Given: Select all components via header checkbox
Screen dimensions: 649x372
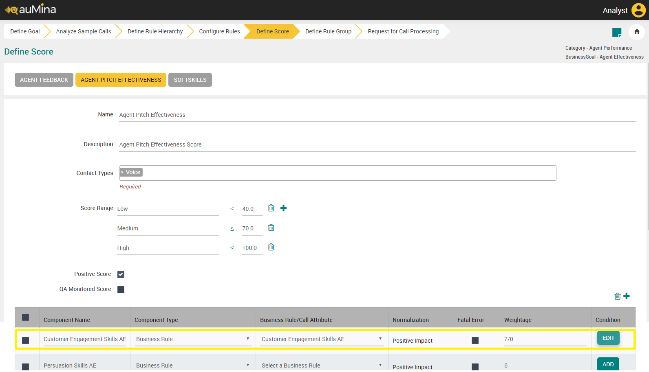Looking at the screenshot, I should [26, 317].
